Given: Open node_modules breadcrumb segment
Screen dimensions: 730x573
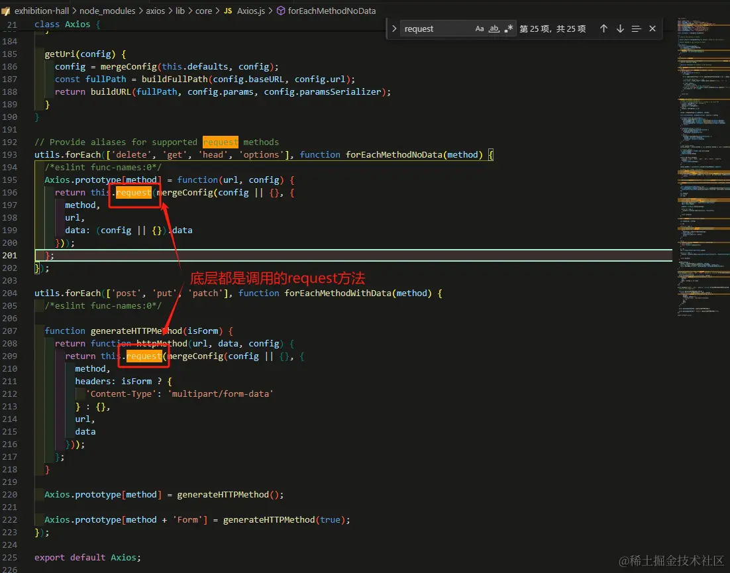Looking at the screenshot, I should pyautogui.click(x=107, y=11).
